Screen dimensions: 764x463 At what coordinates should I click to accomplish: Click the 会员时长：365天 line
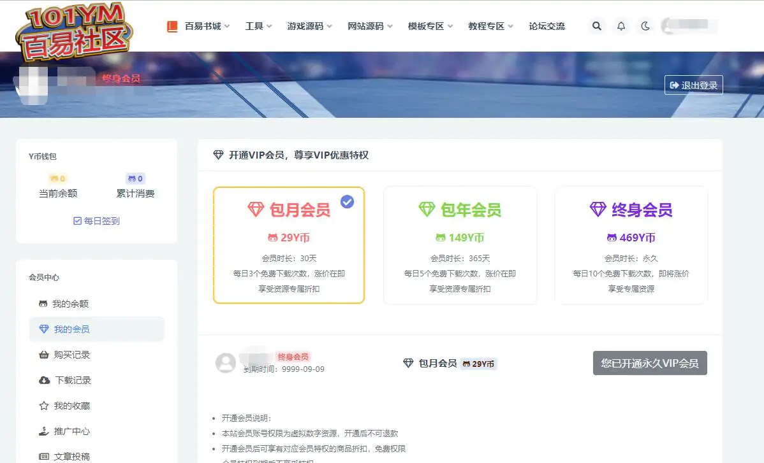pos(460,259)
